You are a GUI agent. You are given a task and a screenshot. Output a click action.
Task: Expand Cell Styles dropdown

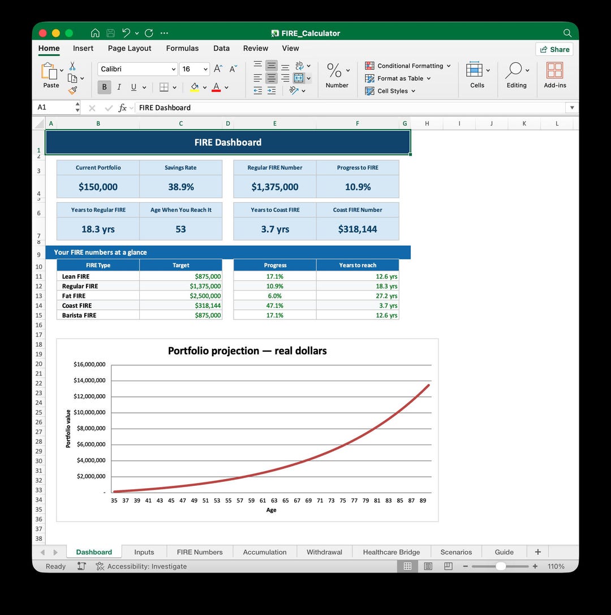coord(414,91)
